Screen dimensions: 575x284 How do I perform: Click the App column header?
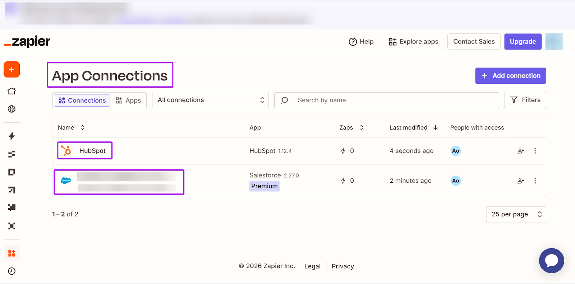(x=255, y=127)
